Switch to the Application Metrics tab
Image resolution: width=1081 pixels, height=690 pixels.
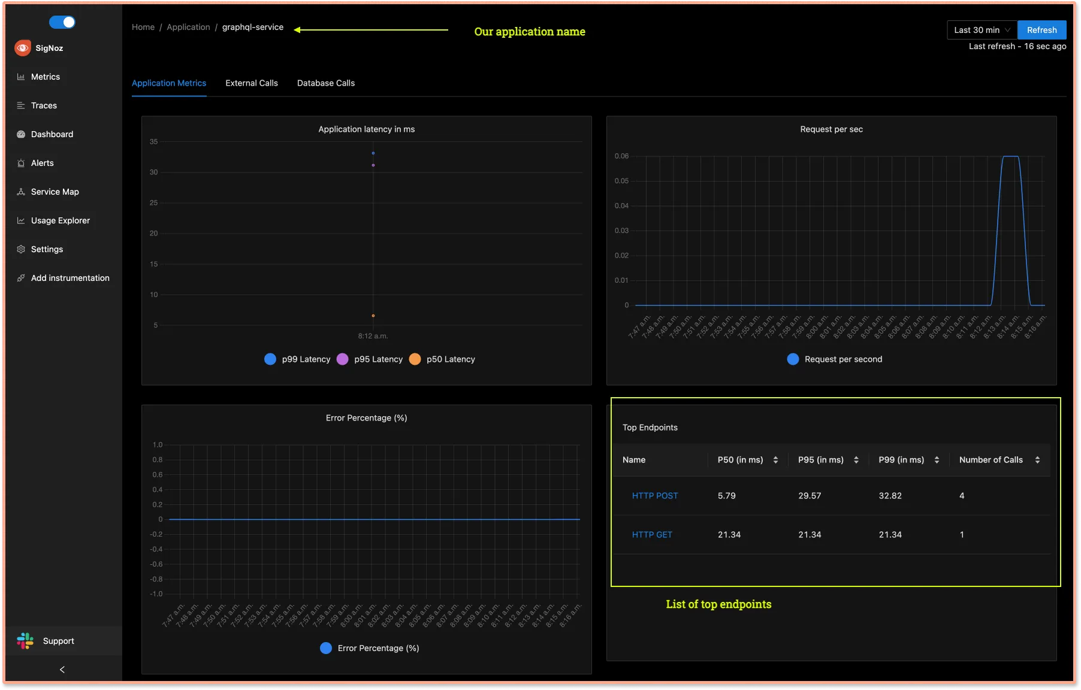point(169,83)
